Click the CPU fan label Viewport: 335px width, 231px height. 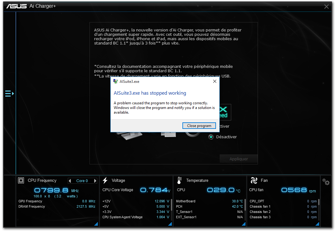pos(256,190)
